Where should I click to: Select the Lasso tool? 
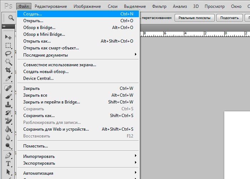point(8,54)
